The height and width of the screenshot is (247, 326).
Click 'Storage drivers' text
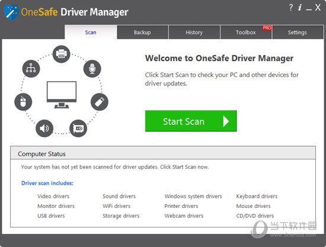pyautogui.click(x=121, y=216)
